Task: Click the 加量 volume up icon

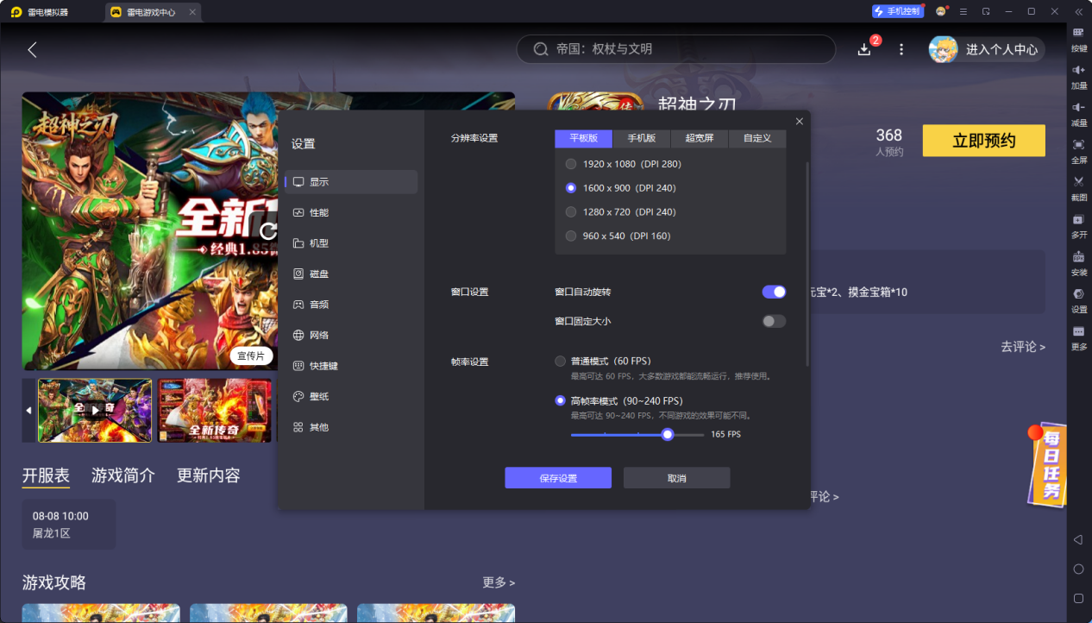Action: pyautogui.click(x=1078, y=76)
